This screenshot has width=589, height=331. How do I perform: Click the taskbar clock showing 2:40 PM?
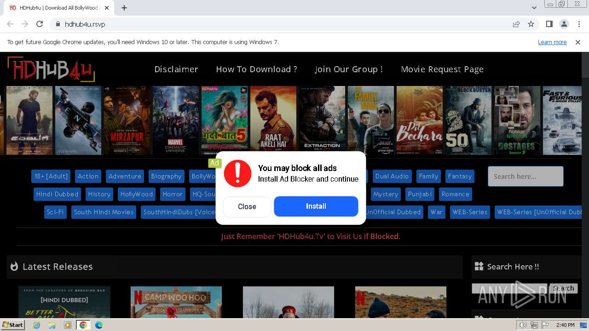pyautogui.click(x=565, y=325)
